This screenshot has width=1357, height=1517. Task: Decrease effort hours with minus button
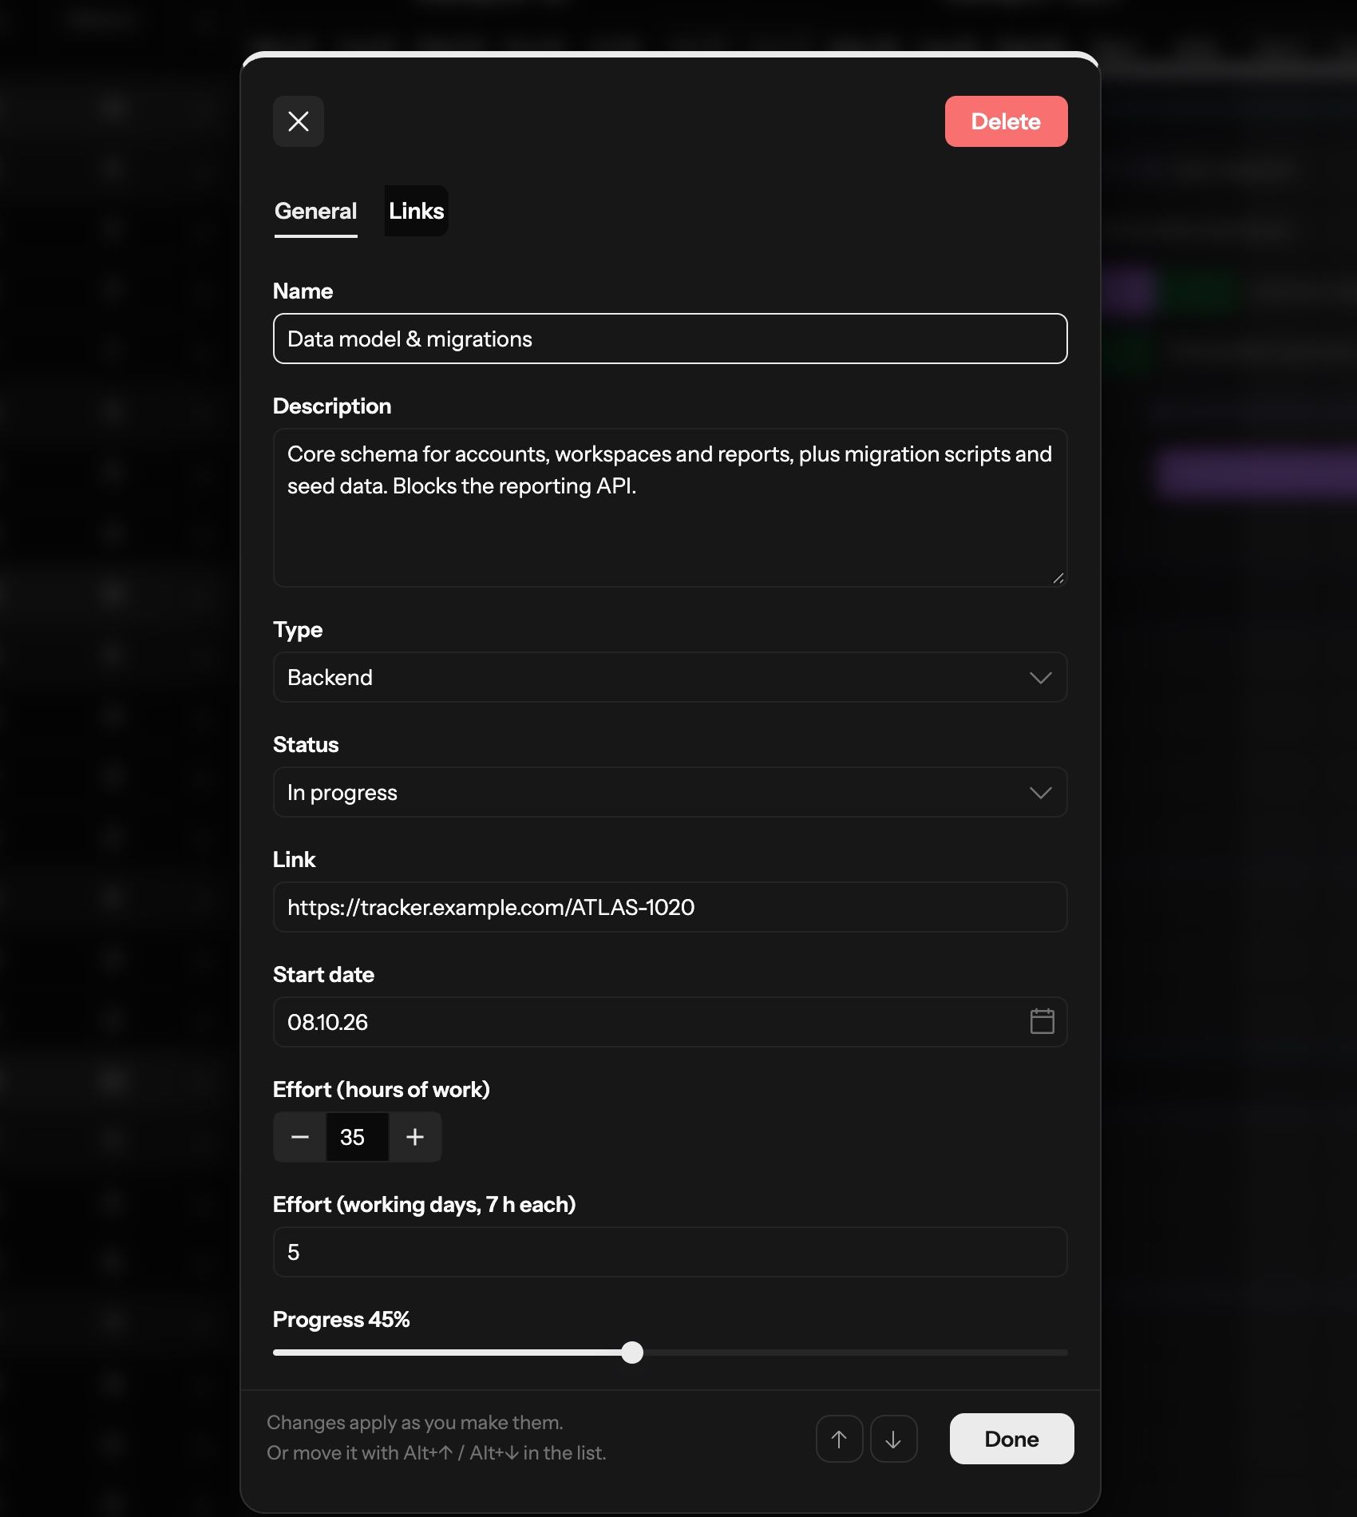[300, 1137]
